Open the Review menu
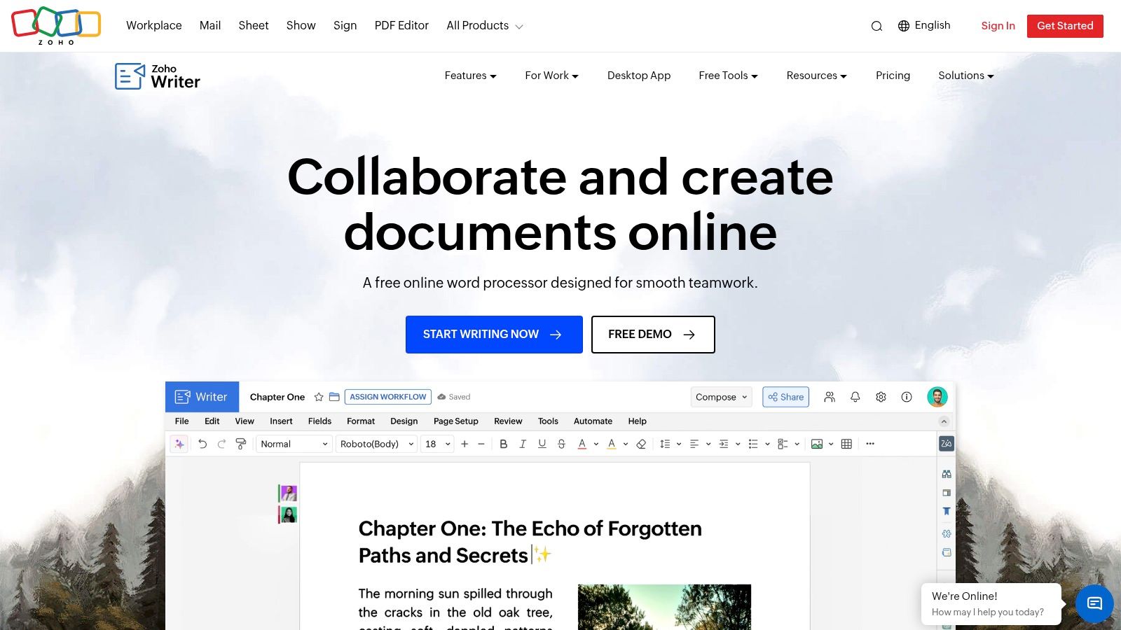The width and height of the screenshot is (1121, 630). pos(508,421)
